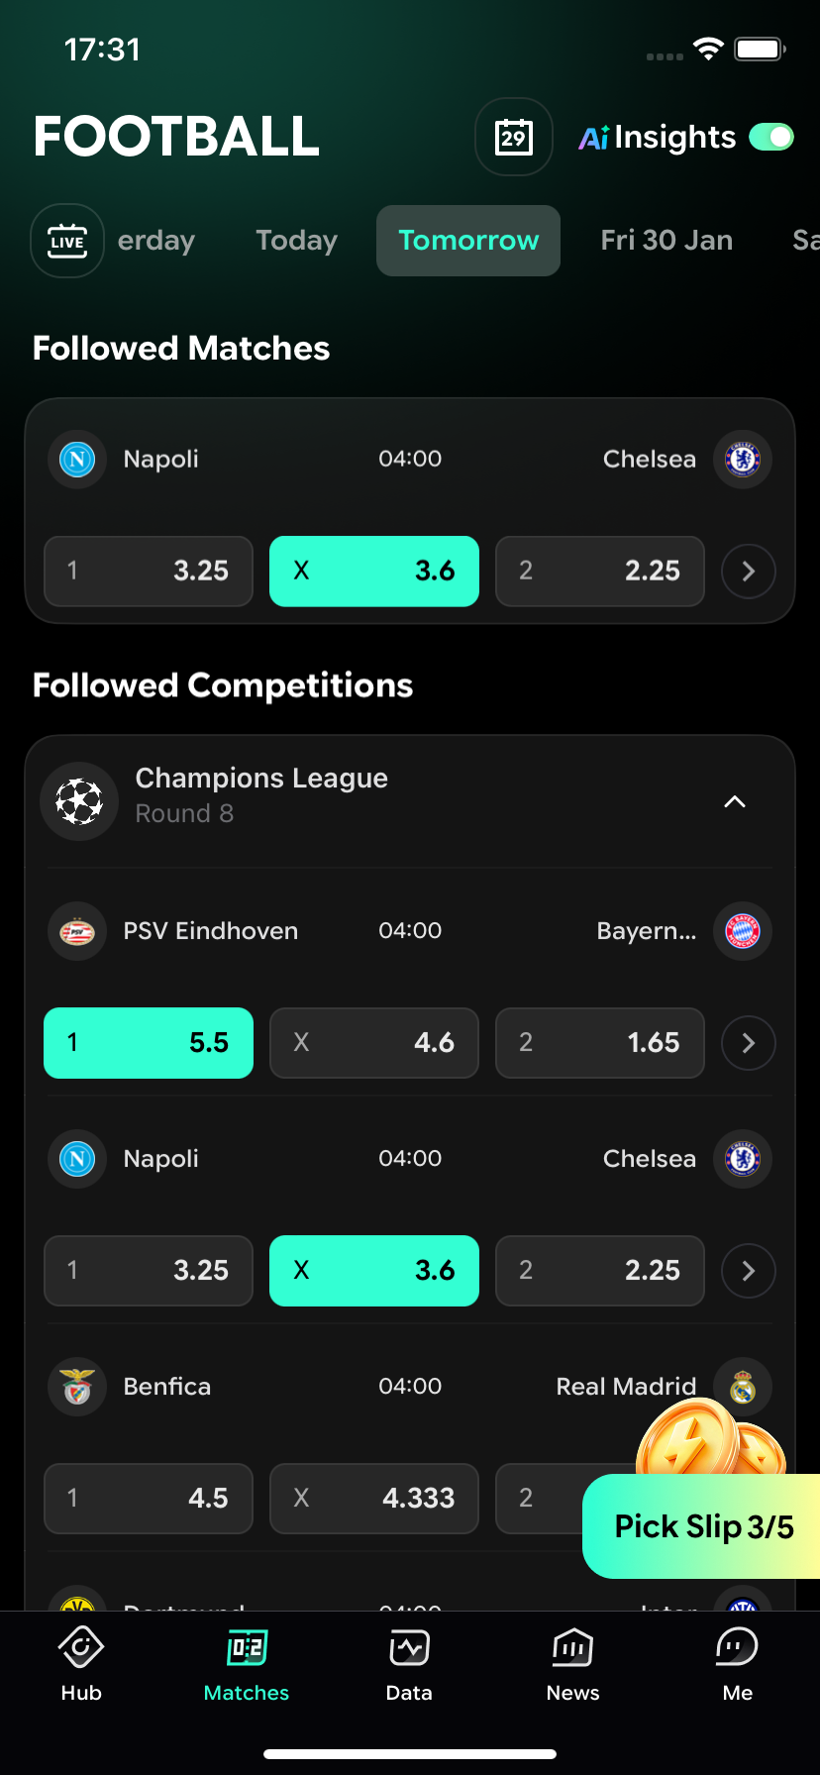Collapse the Champions League section
Viewport: 820px width, 1775px height.
734,801
